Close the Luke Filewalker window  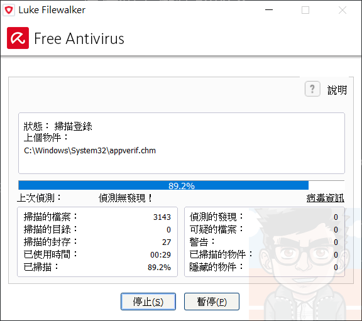pos(343,10)
